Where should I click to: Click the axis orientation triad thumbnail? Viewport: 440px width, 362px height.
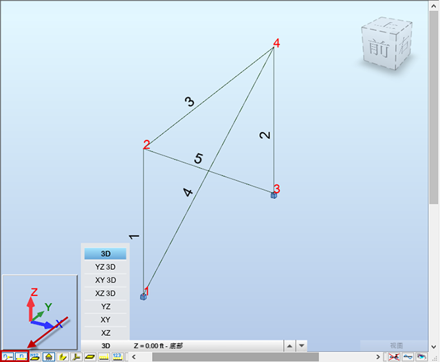click(40, 312)
